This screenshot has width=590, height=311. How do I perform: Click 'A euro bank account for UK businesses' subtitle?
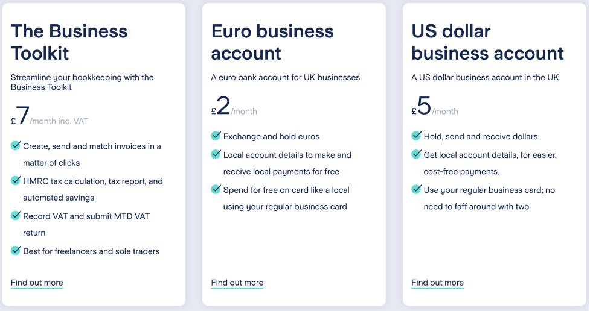pyautogui.click(x=285, y=77)
